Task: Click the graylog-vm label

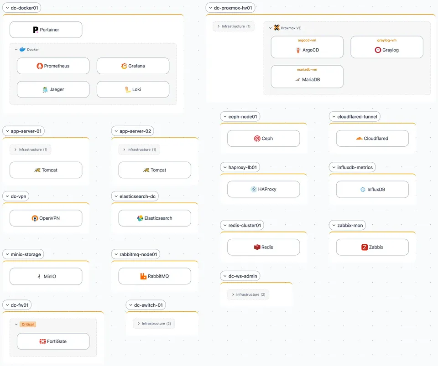Action: pos(387,41)
